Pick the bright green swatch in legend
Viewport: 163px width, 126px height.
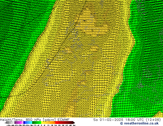pos(40,123)
